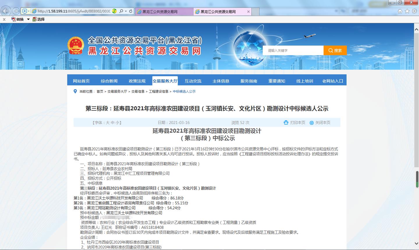
Task: Click the orange 搜索 button
Action: pos(335,51)
